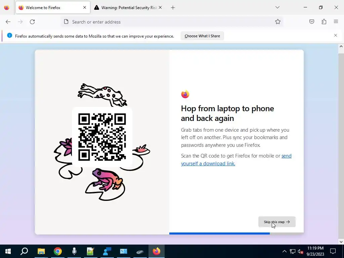The height and width of the screenshot is (258, 344).
Task: Open File Explorer from taskbar
Action: click(x=41, y=251)
